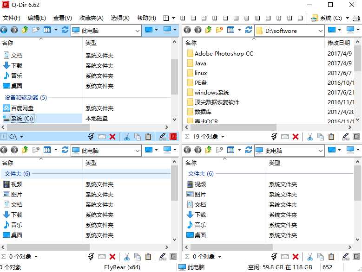Click scissors cut icon in bottom-left pane

click(127, 257)
